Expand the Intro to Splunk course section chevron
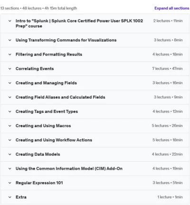190x205 pixels. coord(10,21)
